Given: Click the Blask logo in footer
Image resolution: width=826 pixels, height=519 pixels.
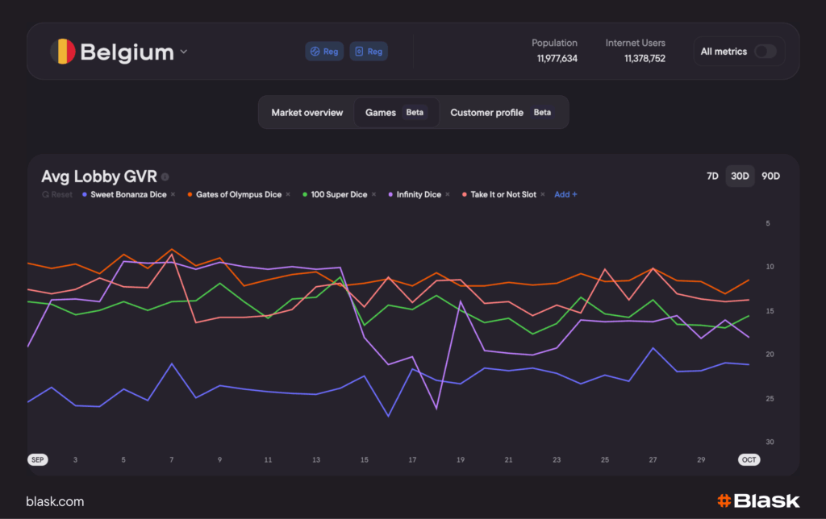Looking at the screenshot, I should pos(757,500).
